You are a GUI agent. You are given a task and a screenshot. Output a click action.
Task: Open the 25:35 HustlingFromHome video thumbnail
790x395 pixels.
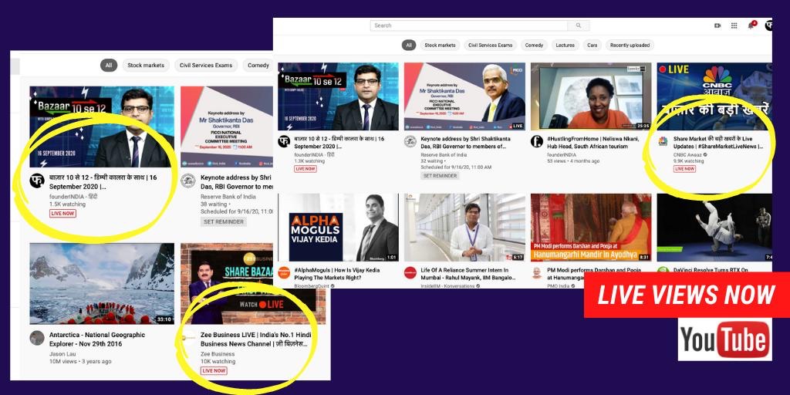(x=591, y=96)
